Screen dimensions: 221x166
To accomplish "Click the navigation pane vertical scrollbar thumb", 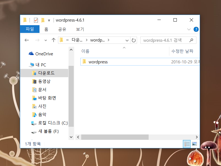I will click(x=71, y=96).
